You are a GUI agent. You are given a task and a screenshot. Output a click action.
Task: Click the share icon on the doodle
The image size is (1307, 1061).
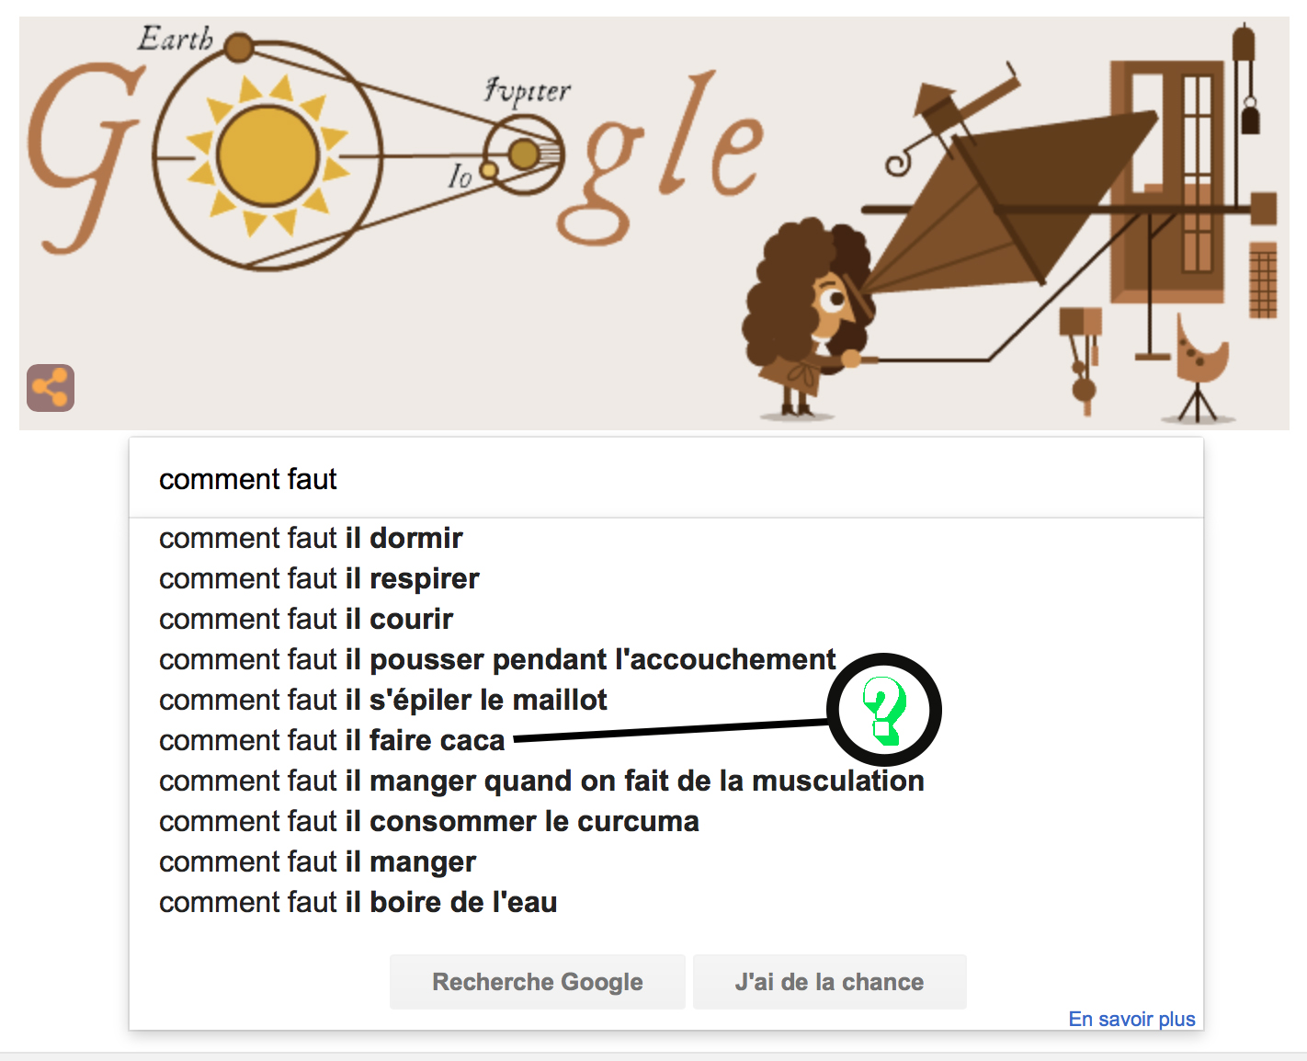(51, 388)
